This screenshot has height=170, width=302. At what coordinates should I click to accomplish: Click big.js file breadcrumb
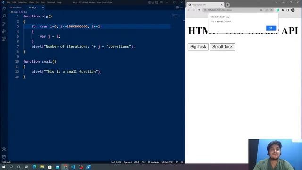tap(15, 12)
